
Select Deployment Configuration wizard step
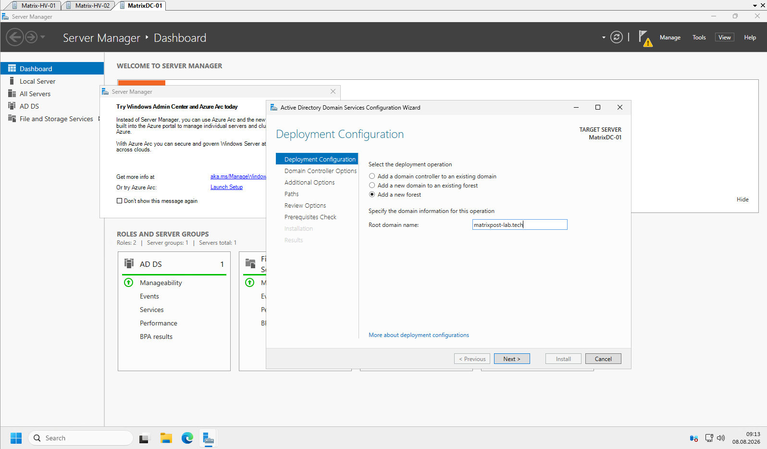click(317, 159)
